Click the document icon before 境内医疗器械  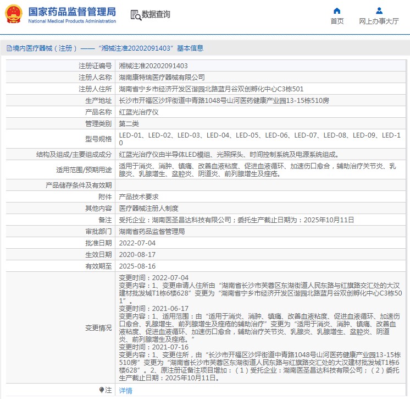[x=9, y=48]
